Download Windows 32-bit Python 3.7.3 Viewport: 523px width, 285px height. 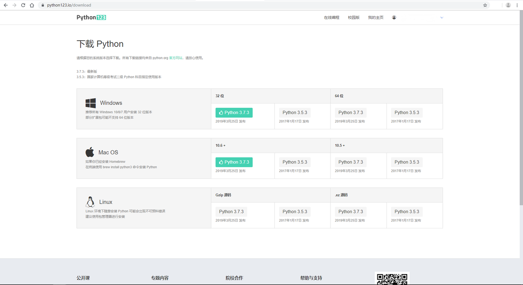tap(234, 113)
